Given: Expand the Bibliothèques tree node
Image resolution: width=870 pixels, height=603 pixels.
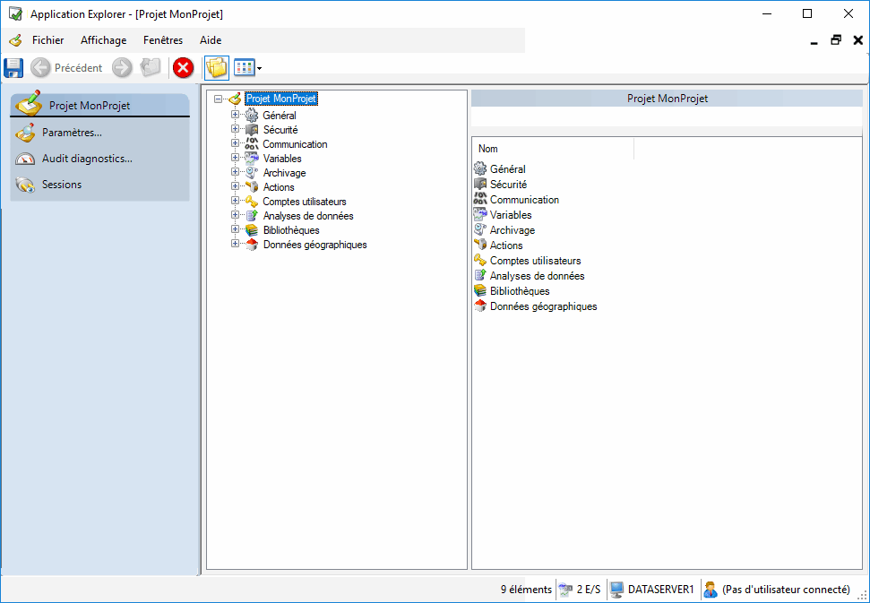Looking at the screenshot, I should (236, 229).
